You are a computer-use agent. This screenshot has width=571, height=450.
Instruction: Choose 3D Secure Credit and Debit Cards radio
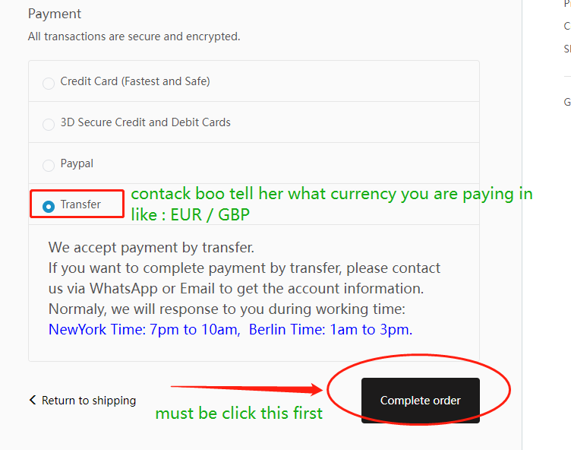coord(49,125)
